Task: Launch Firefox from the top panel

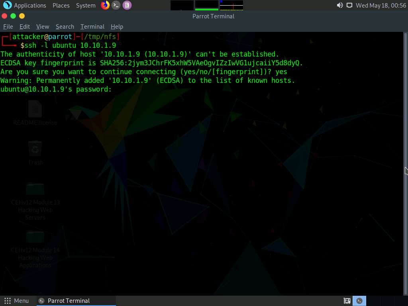Action: click(x=105, y=5)
